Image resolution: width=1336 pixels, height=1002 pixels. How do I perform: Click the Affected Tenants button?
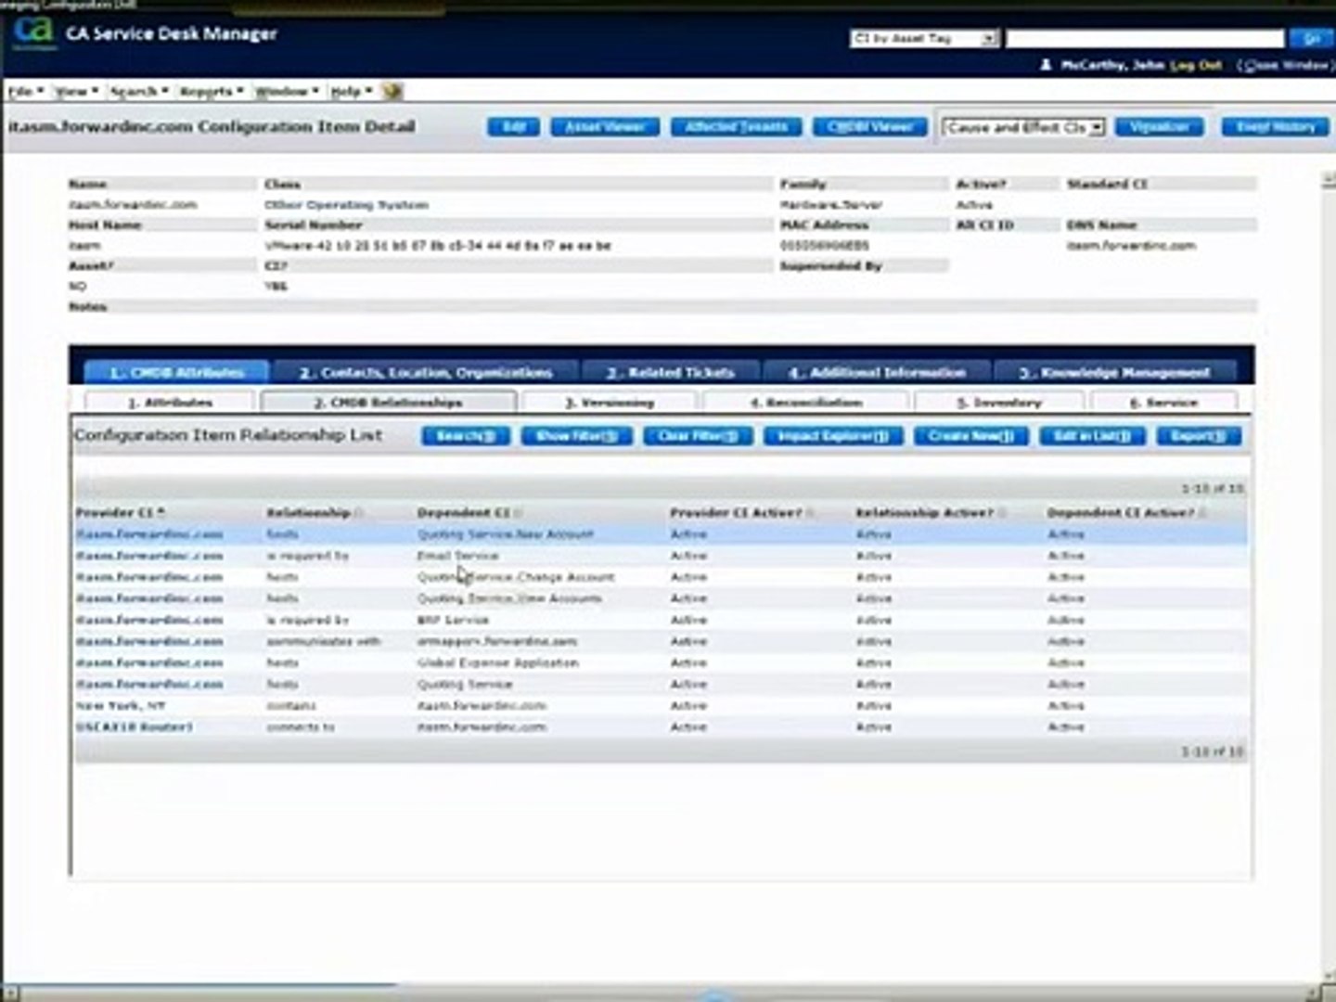pos(736,127)
